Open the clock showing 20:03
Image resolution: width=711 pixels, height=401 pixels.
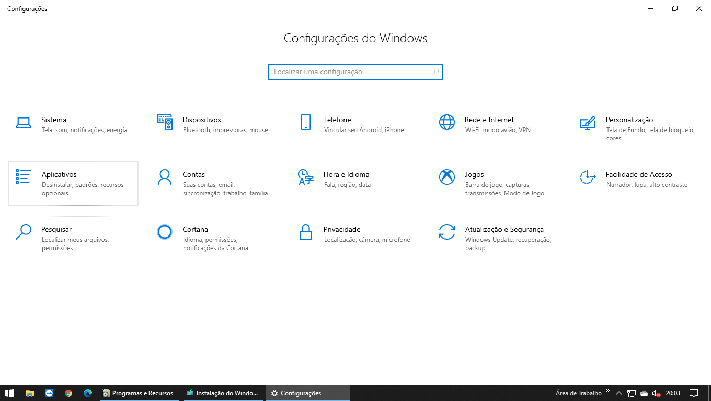pyautogui.click(x=673, y=393)
